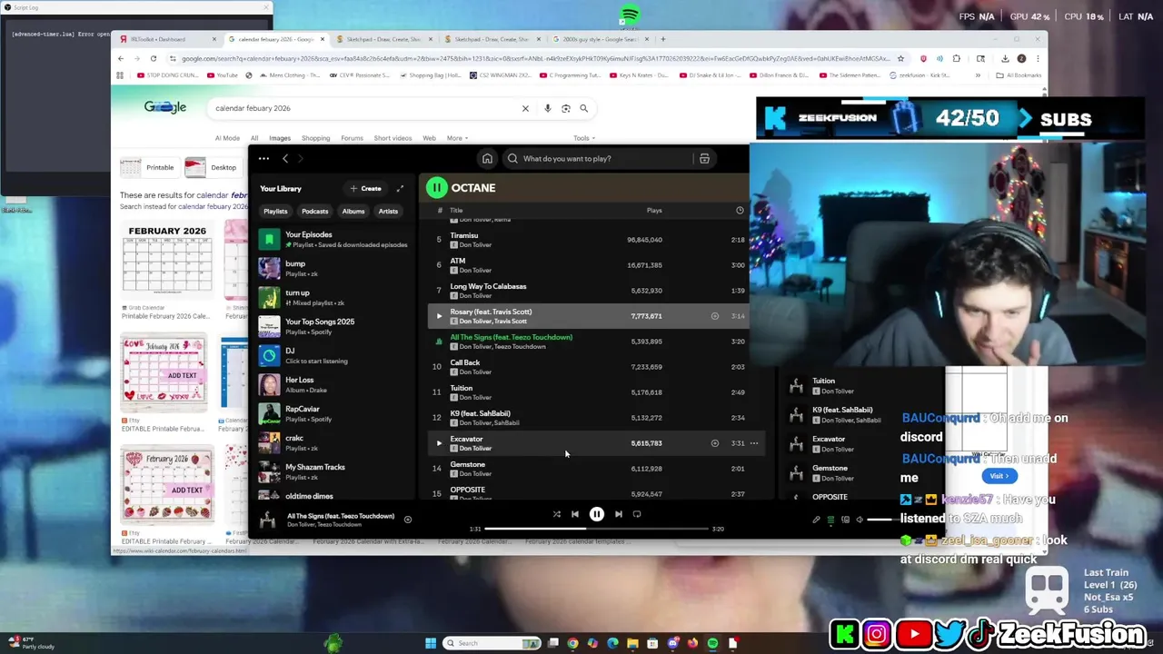Open the bump playlist
1163x654 pixels.
pos(333,269)
